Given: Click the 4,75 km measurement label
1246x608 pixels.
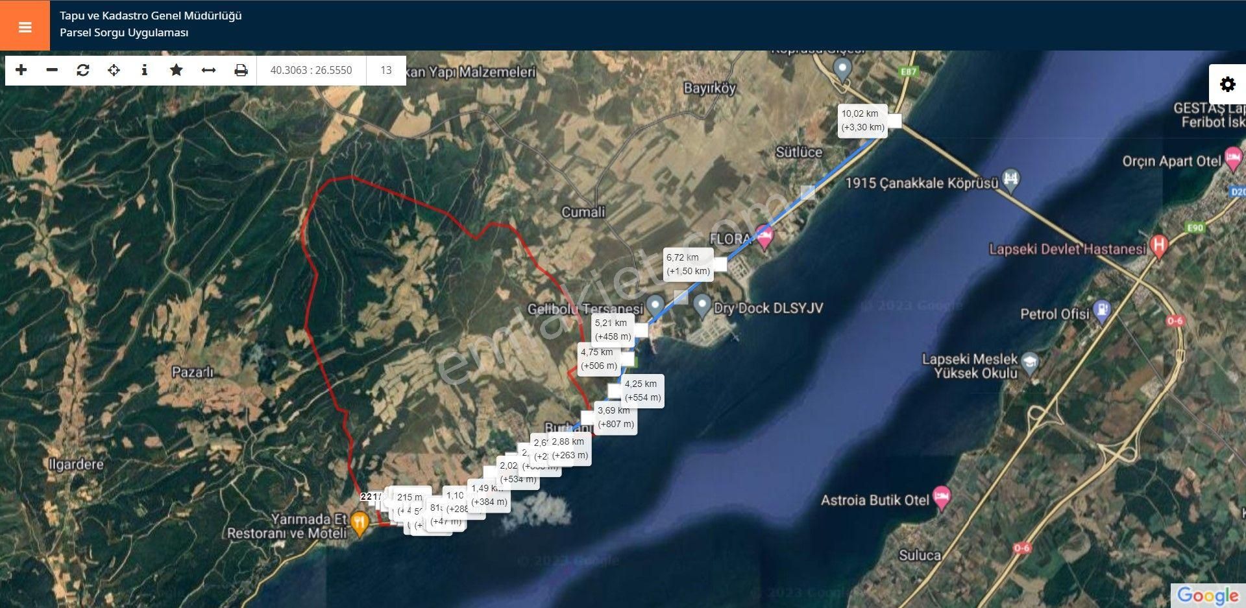Looking at the screenshot, I should coord(598,359).
